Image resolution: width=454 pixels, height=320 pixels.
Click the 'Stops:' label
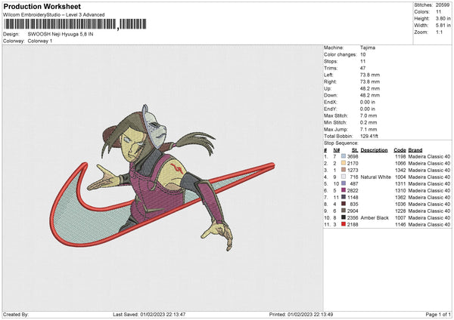331,61
